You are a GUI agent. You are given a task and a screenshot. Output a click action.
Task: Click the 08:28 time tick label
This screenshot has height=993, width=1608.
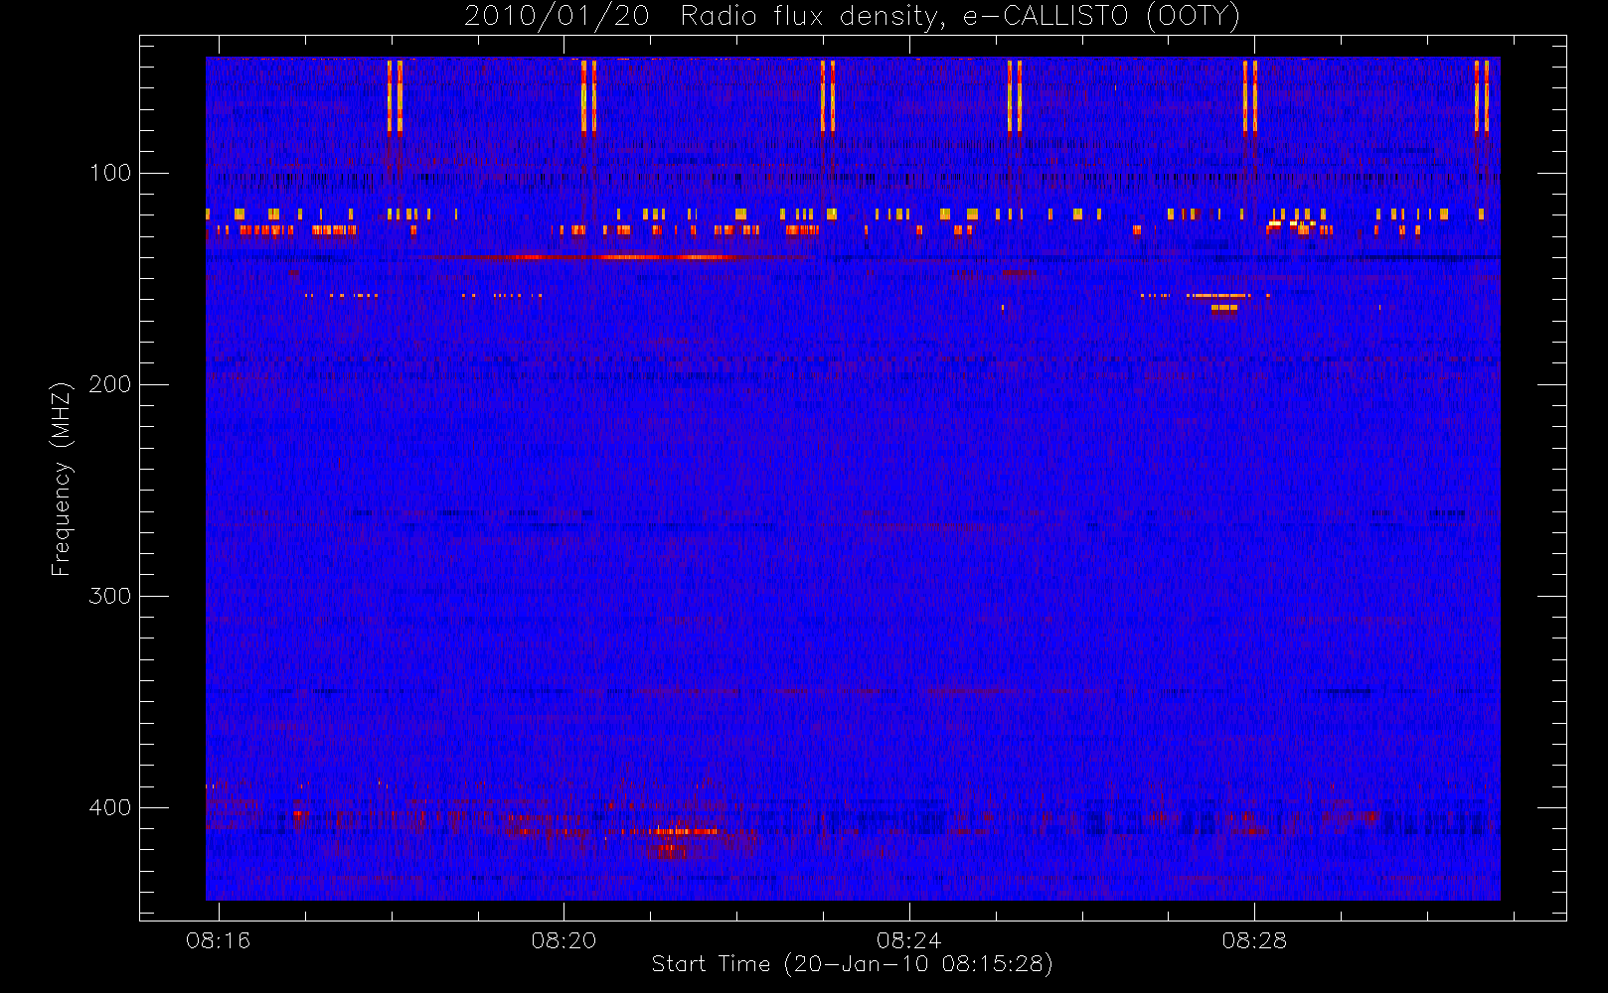click(x=1254, y=940)
